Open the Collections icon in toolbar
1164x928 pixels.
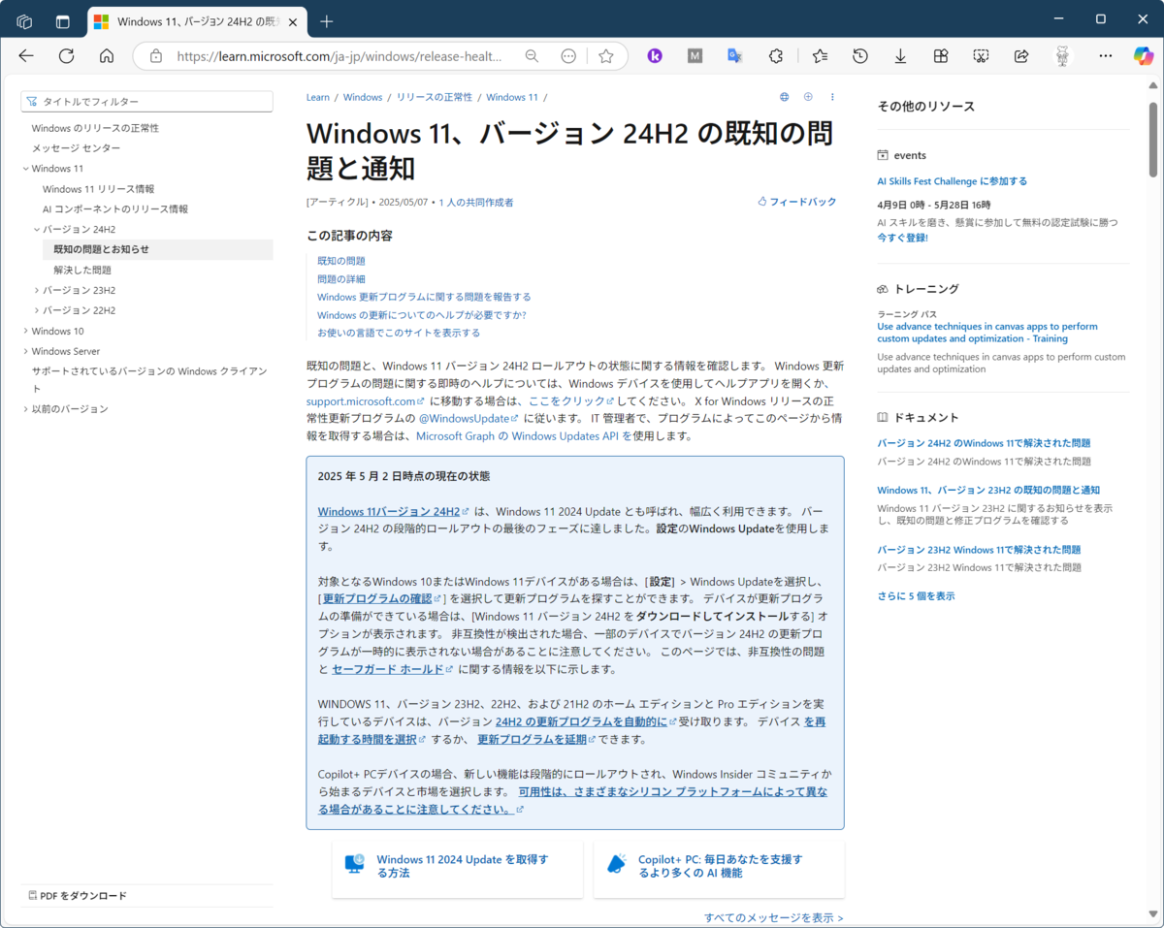(x=940, y=55)
